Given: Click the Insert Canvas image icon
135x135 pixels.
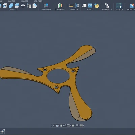Looking at the screenshot, I should pyautogui.click(x=90, y=6).
